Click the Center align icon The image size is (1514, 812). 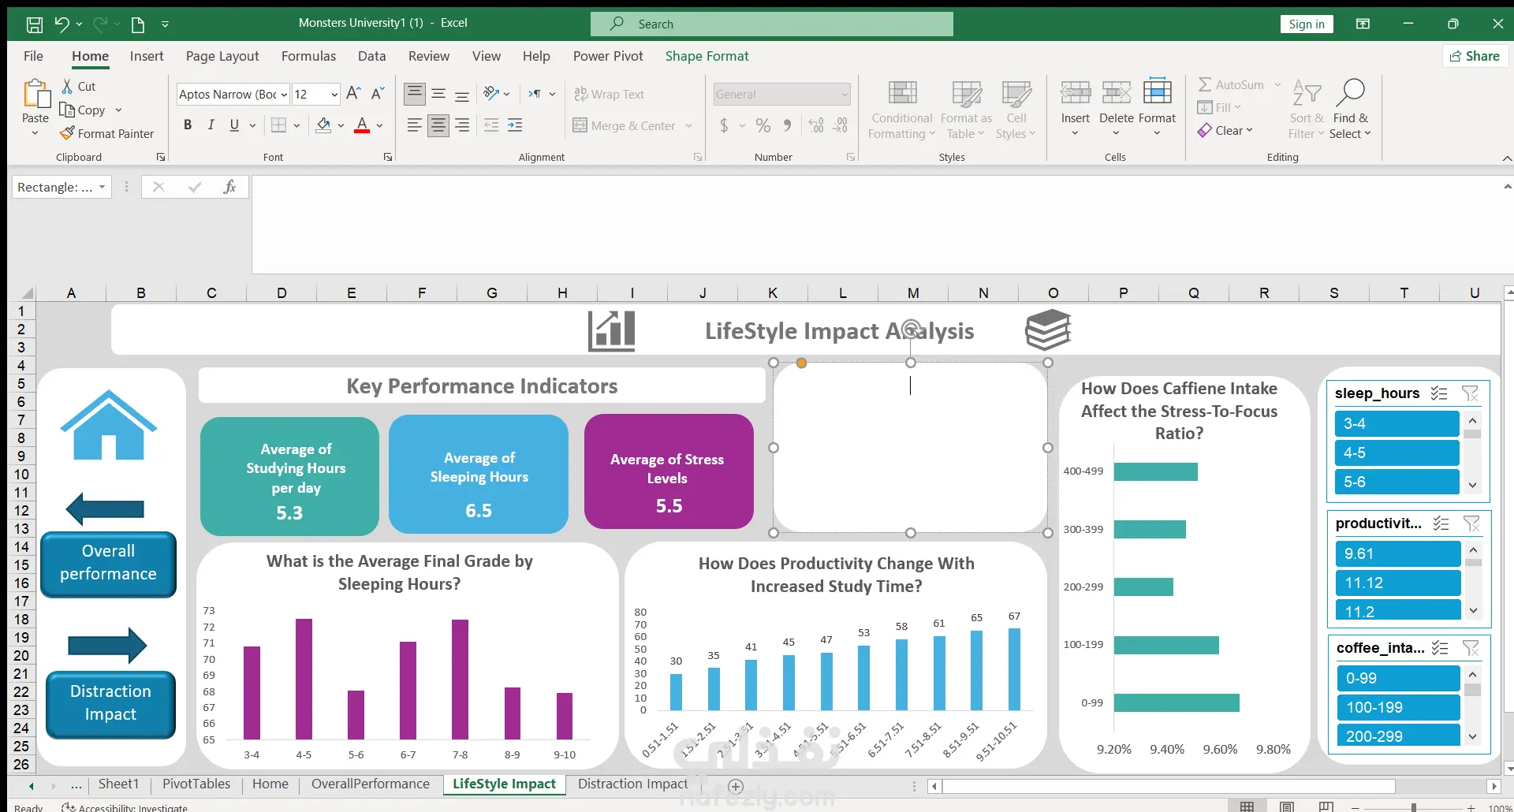[438, 125]
